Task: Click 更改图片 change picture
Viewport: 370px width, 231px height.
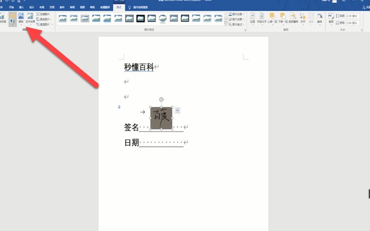Action: pos(44,19)
